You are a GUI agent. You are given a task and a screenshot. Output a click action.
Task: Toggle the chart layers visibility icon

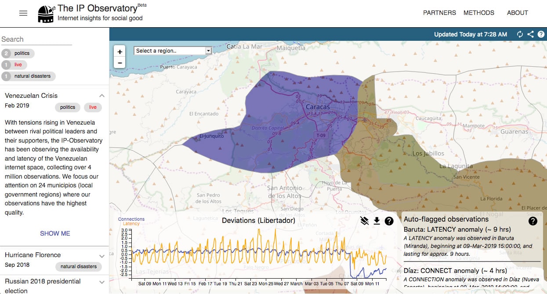pyautogui.click(x=364, y=221)
